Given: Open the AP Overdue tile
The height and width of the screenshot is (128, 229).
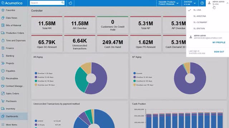Looking at the screenshot, I should click(x=175, y=25).
